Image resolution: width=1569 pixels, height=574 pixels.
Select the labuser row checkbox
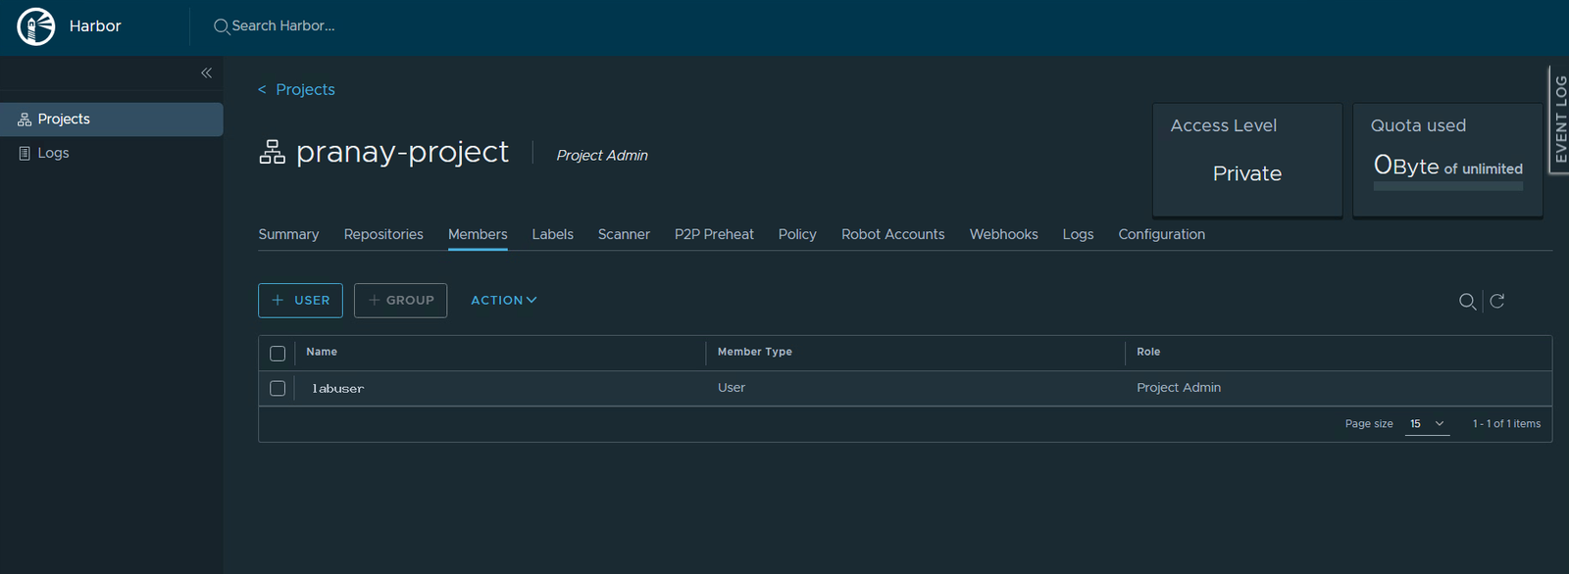point(278,389)
